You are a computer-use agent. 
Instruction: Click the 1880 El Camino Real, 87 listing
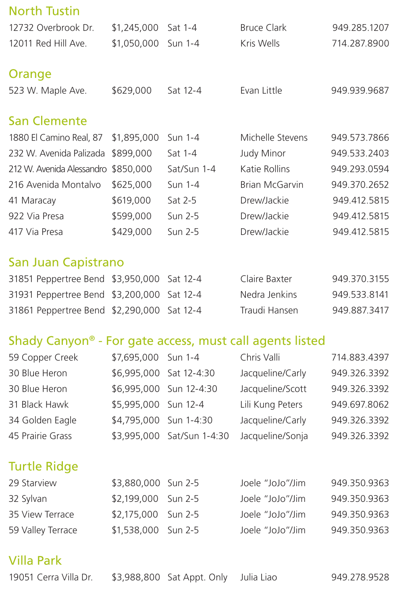coord(56,138)
